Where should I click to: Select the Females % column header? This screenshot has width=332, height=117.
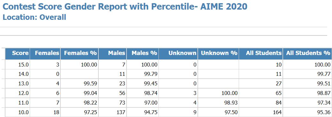pyautogui.click(x=79, y=54)
